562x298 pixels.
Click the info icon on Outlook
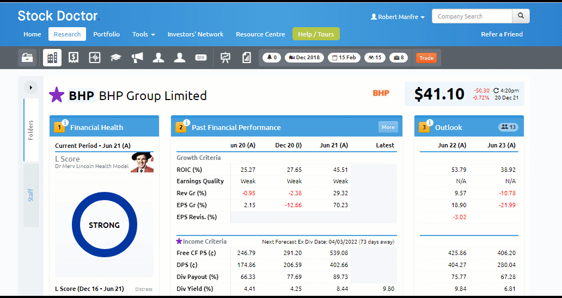coord(430,122)
